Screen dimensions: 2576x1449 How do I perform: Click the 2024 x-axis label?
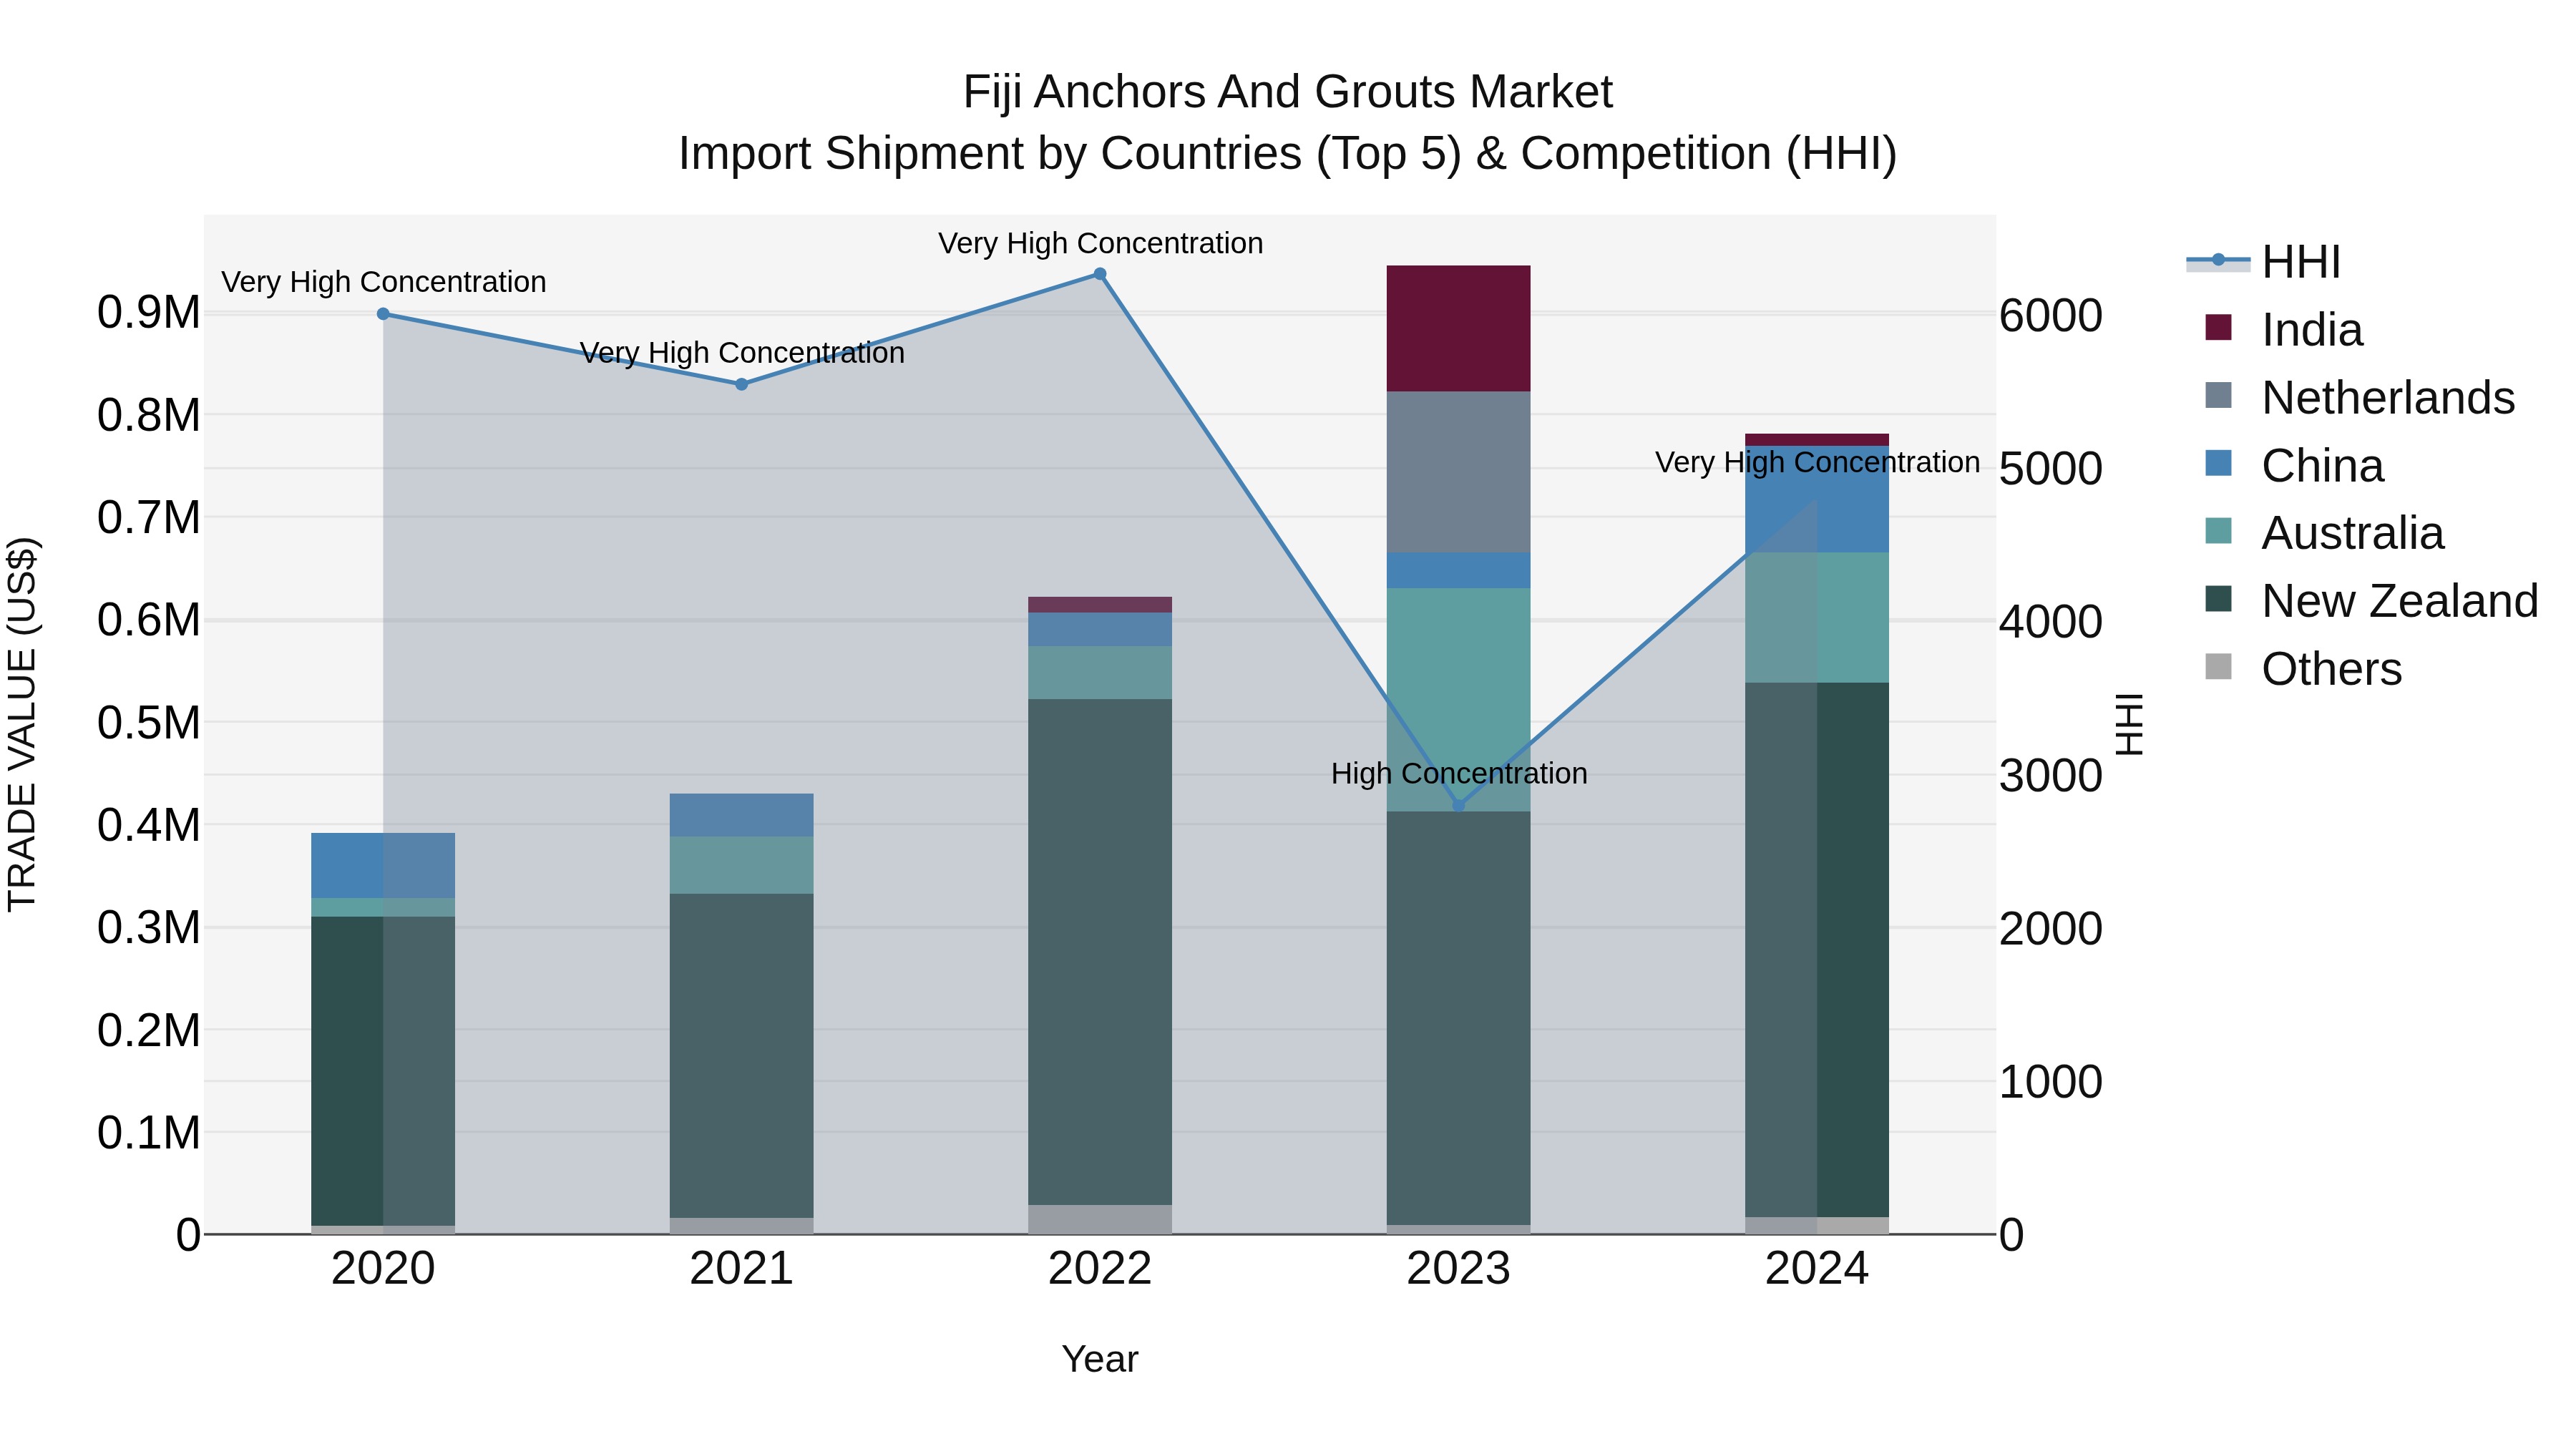[x=1817, y=1269]
